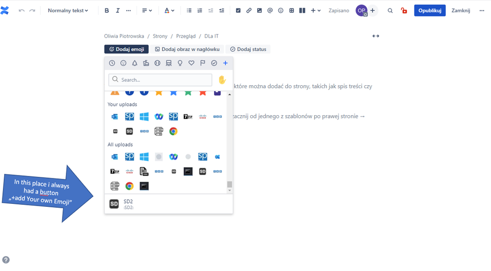The width and height of the screenshot is (491, 271).
Task: Open the skin tone hand selector
Action: (x=222, y=80)
